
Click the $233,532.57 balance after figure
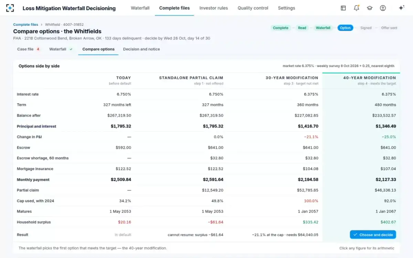tap(384, 116)
